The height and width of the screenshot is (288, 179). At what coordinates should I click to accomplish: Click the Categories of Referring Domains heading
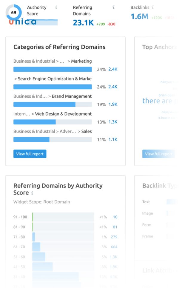coord(59,47)
